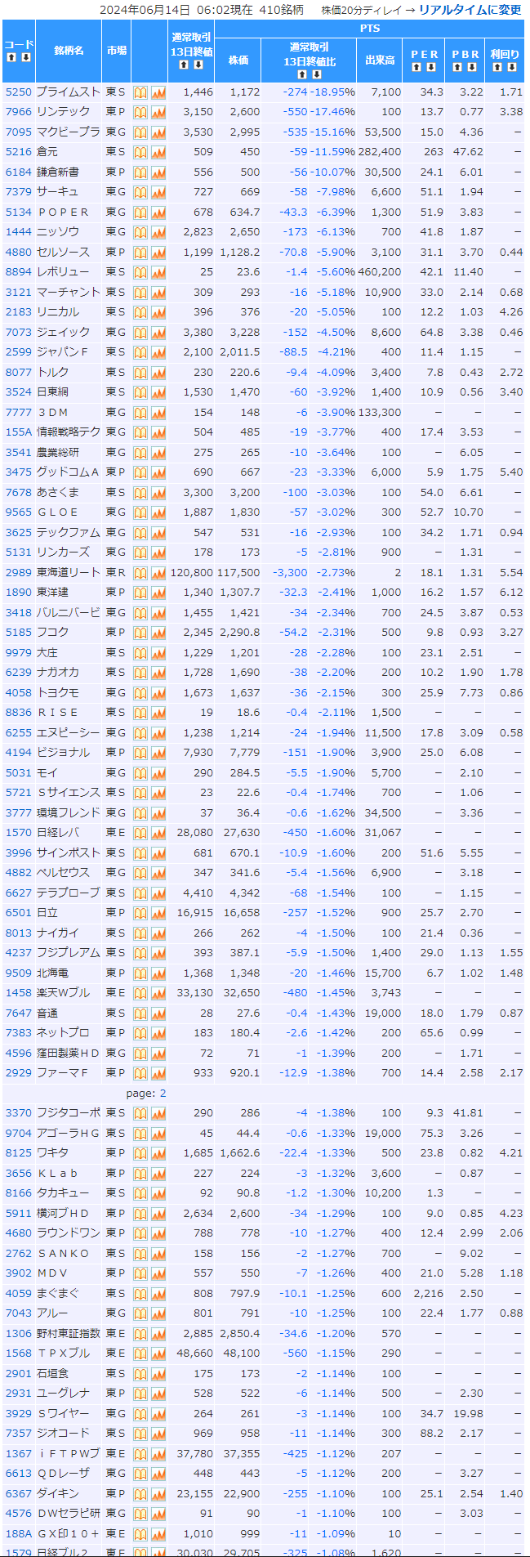
Task: Open book icon for プライムスト row
Action: (140, 92)
